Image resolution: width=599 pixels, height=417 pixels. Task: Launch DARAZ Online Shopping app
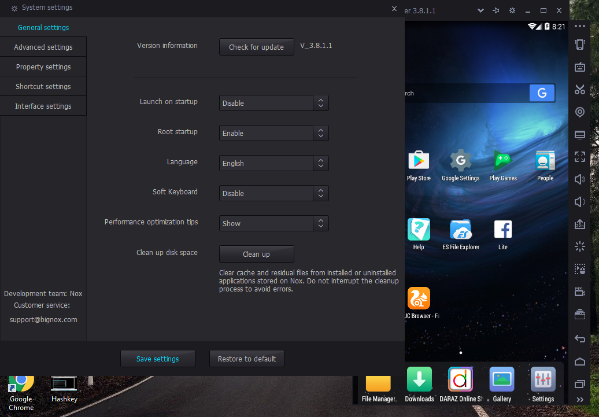460,379
